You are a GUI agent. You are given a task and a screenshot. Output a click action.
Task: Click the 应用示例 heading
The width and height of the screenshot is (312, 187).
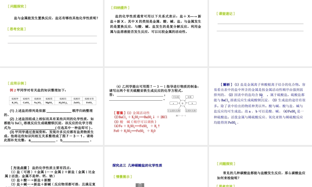point(17,83)
